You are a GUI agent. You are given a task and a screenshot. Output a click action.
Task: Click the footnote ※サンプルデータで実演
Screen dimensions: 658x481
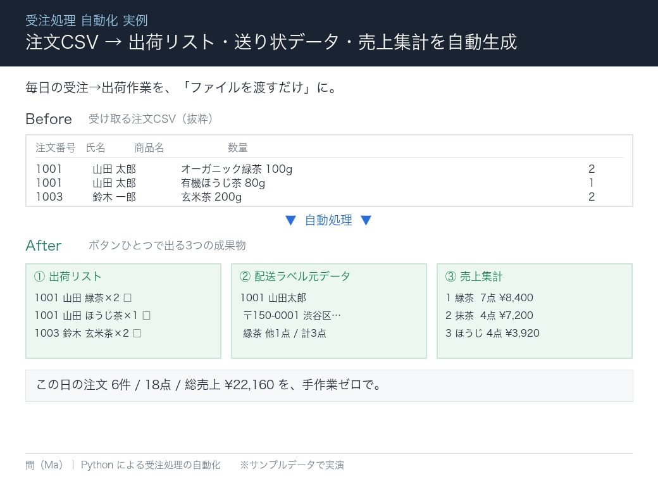(292, 465)
